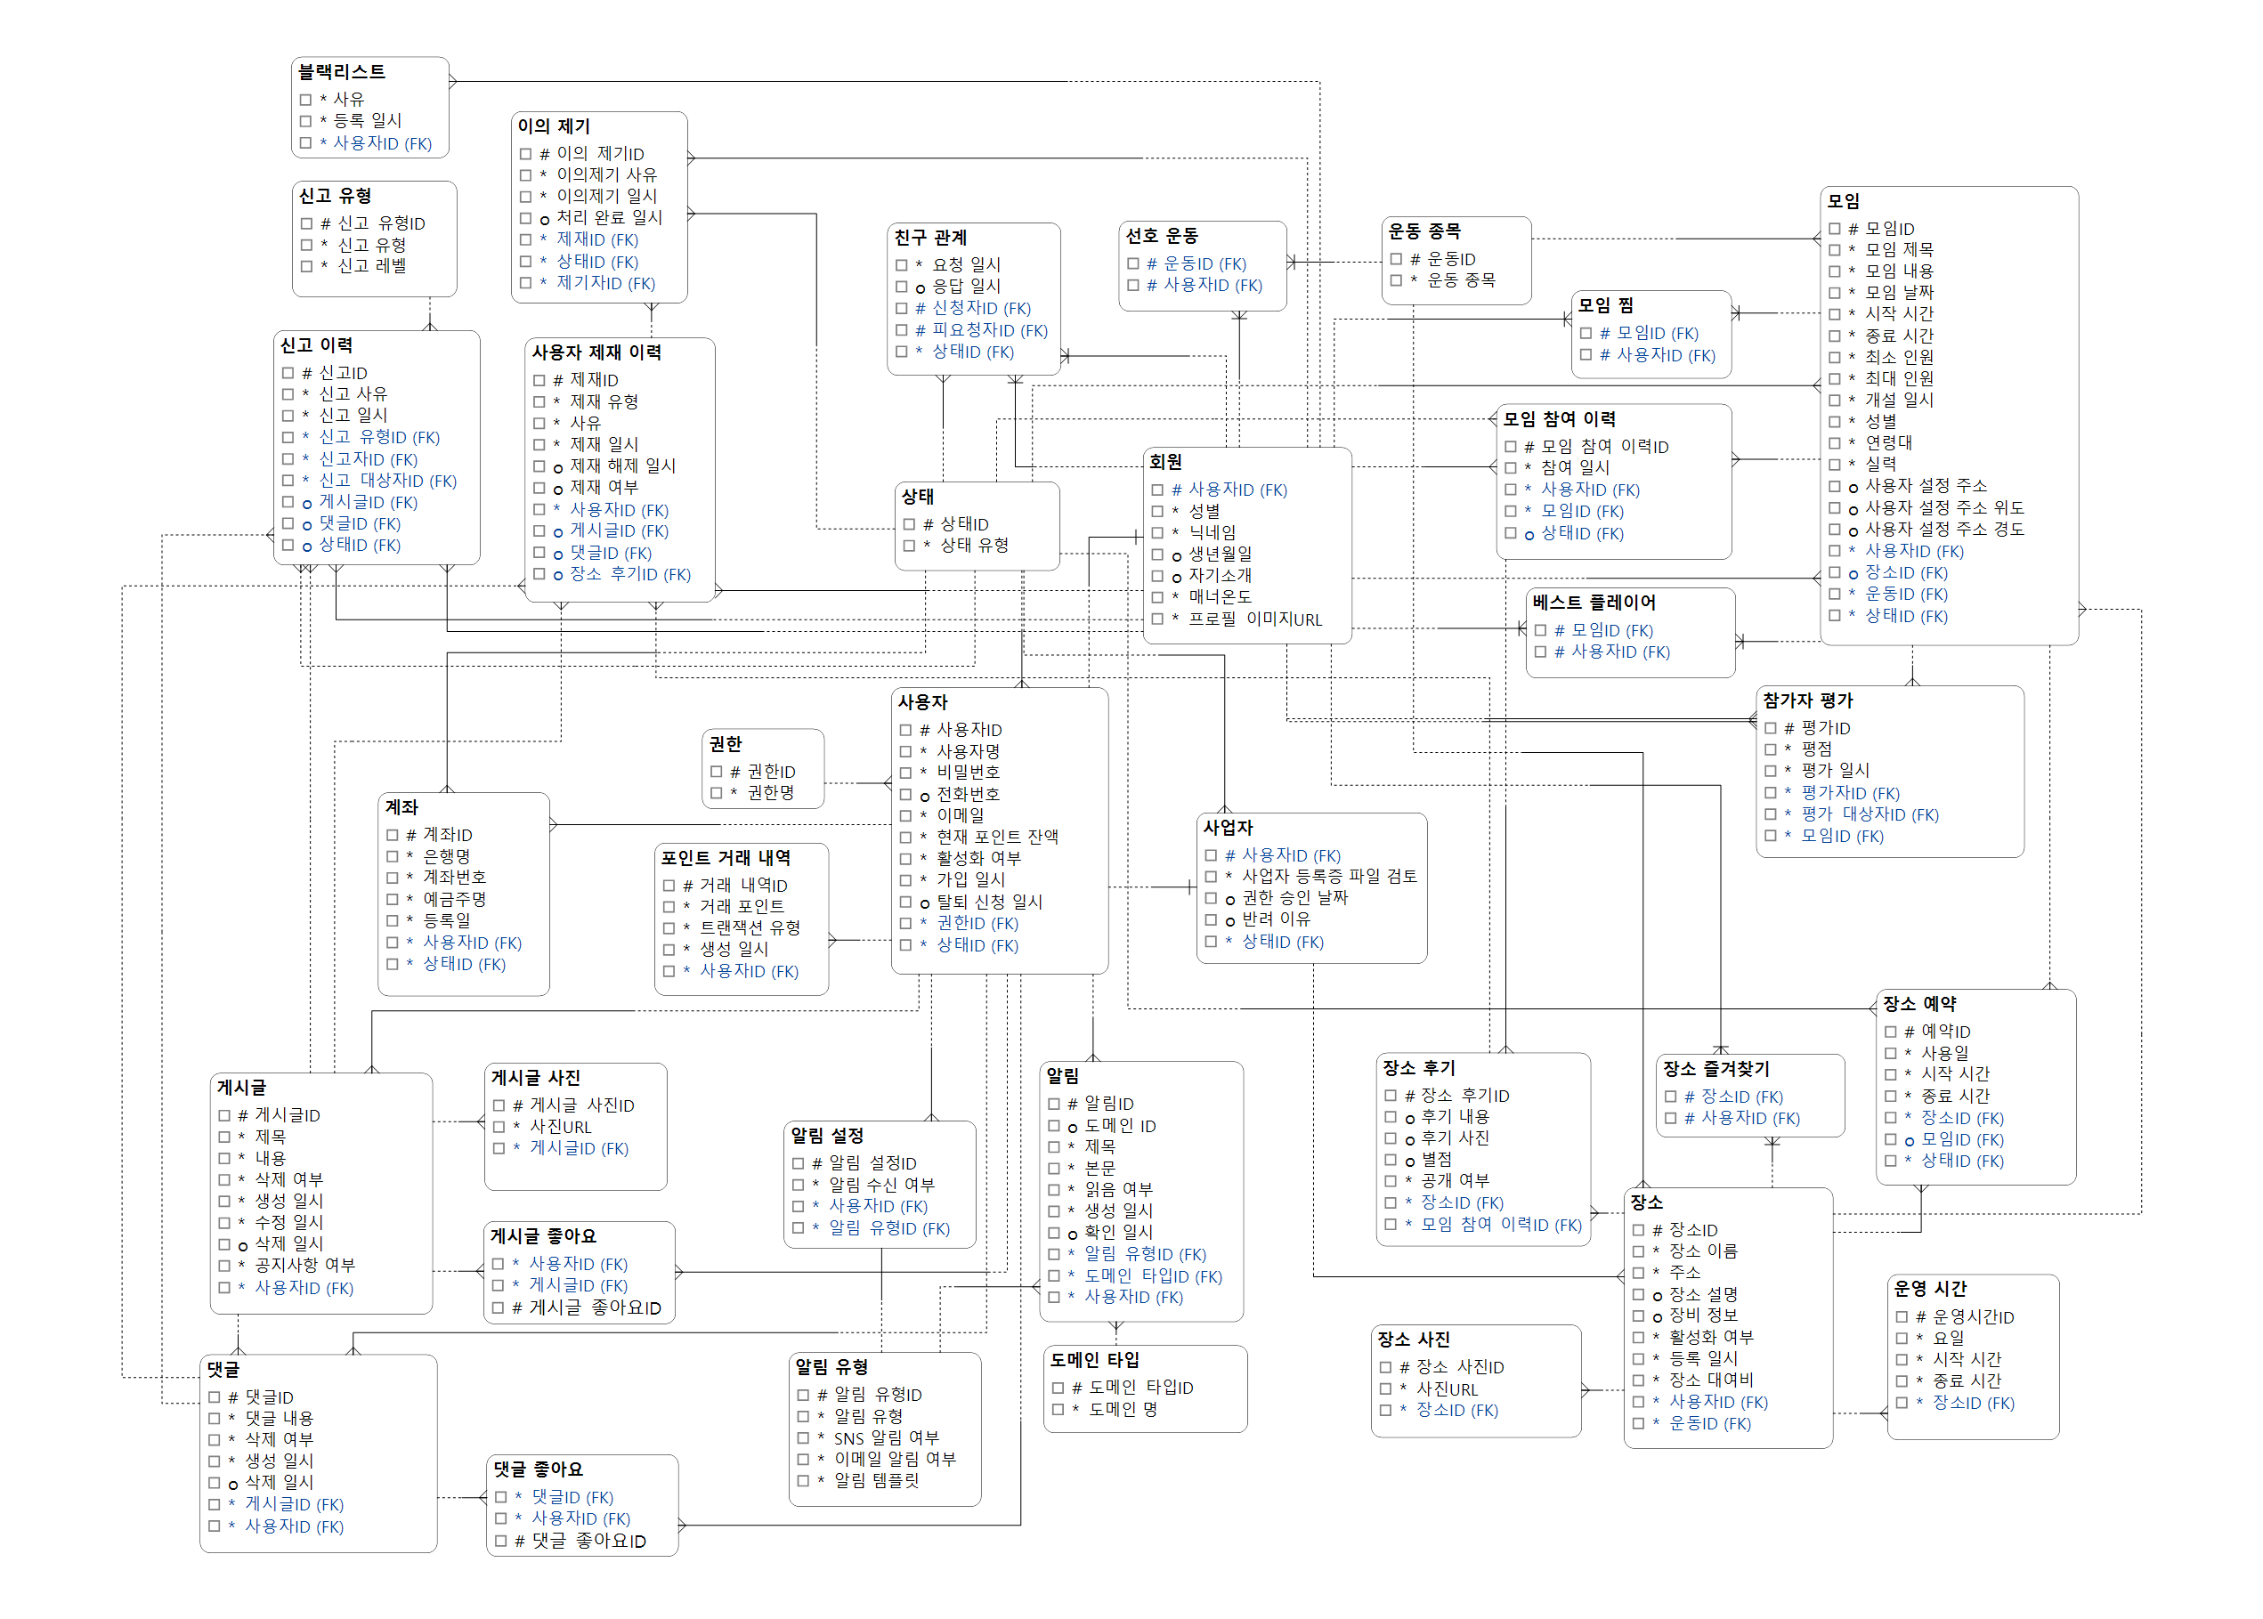Check the box beside 모임 제목 attribute

(1834, 250)
